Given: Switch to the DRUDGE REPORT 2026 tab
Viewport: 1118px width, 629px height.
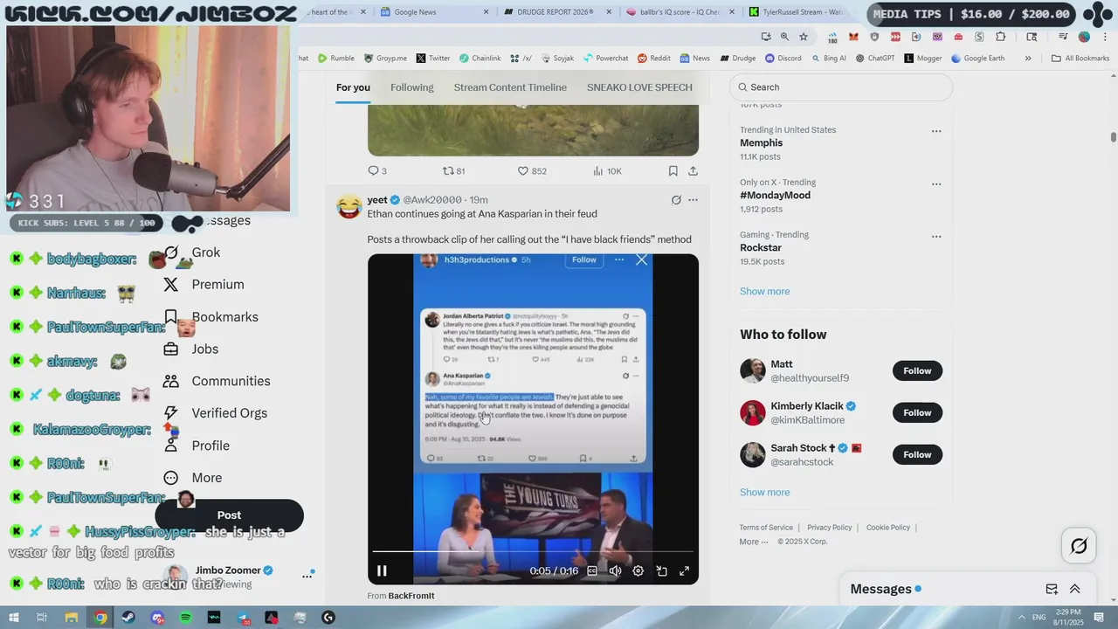Looking at the screenshot, I should point(555,12).
